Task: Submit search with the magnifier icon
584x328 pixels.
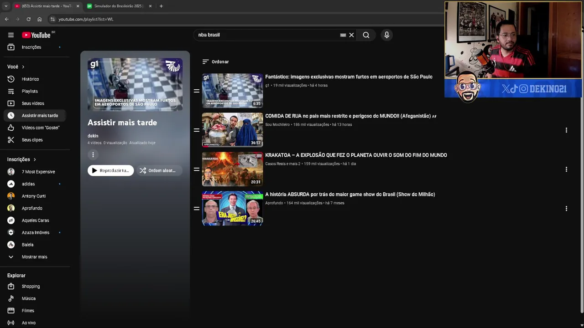Action: [x=366, y=35]
